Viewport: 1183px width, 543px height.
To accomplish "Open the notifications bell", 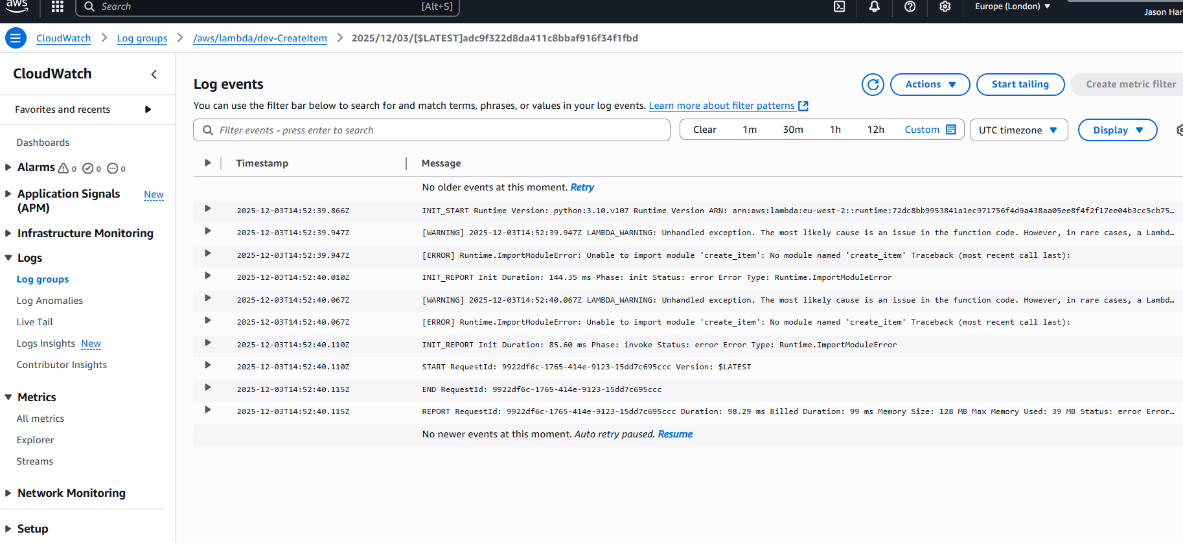I will 874,6.
